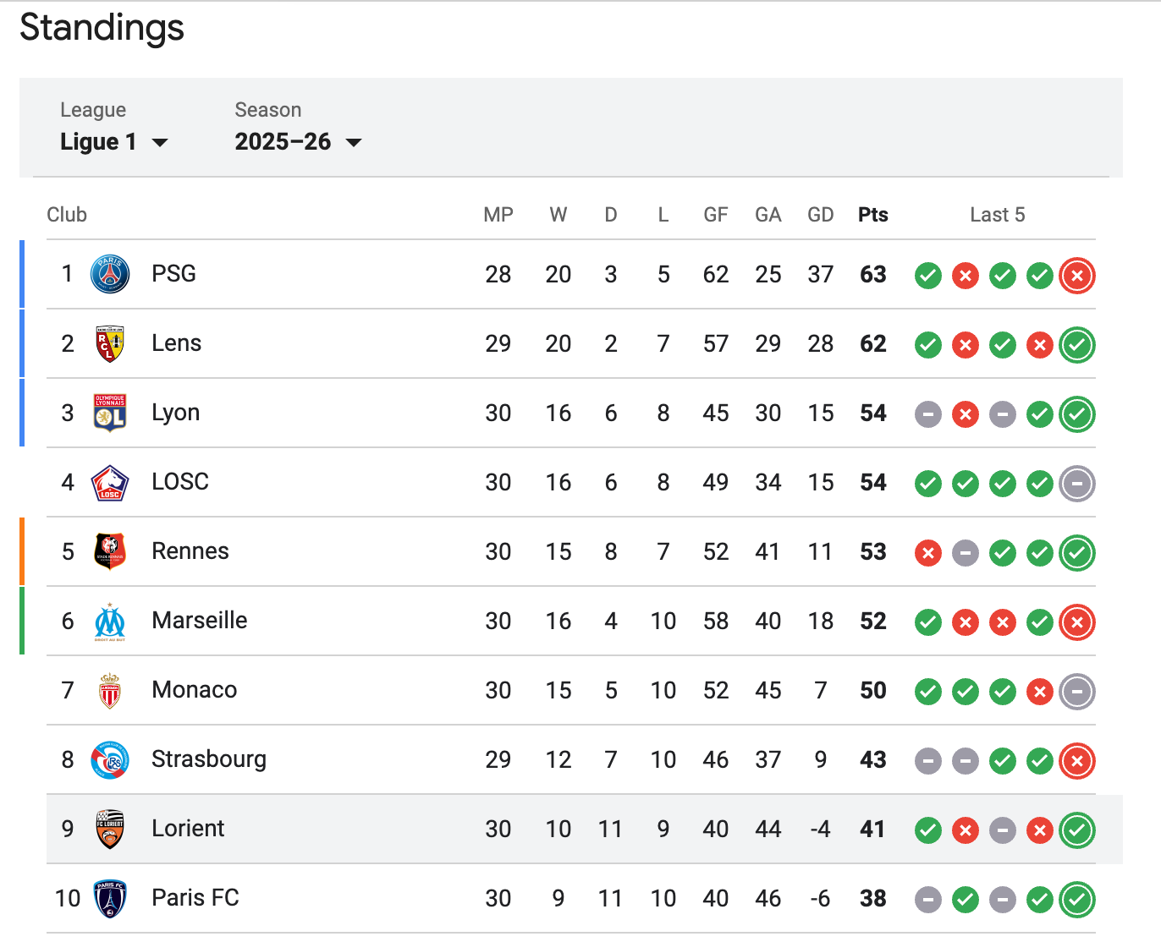Click the PSG club crest icon
1161x942 pixels.
pos(110,274)
